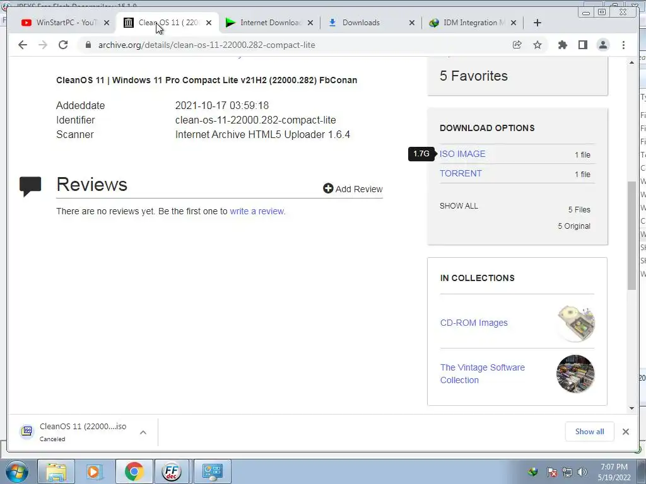This screenshot has width=646, height=484.
Task: Open a new tab with plus button
Action: click(x=537, y=23)
